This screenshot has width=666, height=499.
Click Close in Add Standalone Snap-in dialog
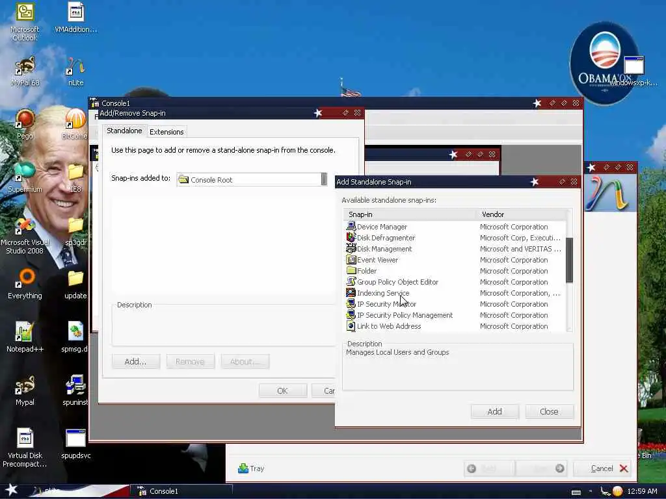tap(549, 411)
